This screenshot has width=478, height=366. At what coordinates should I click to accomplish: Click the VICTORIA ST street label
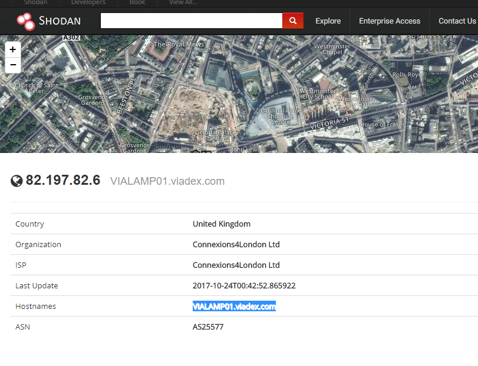[x=329, y=123]
